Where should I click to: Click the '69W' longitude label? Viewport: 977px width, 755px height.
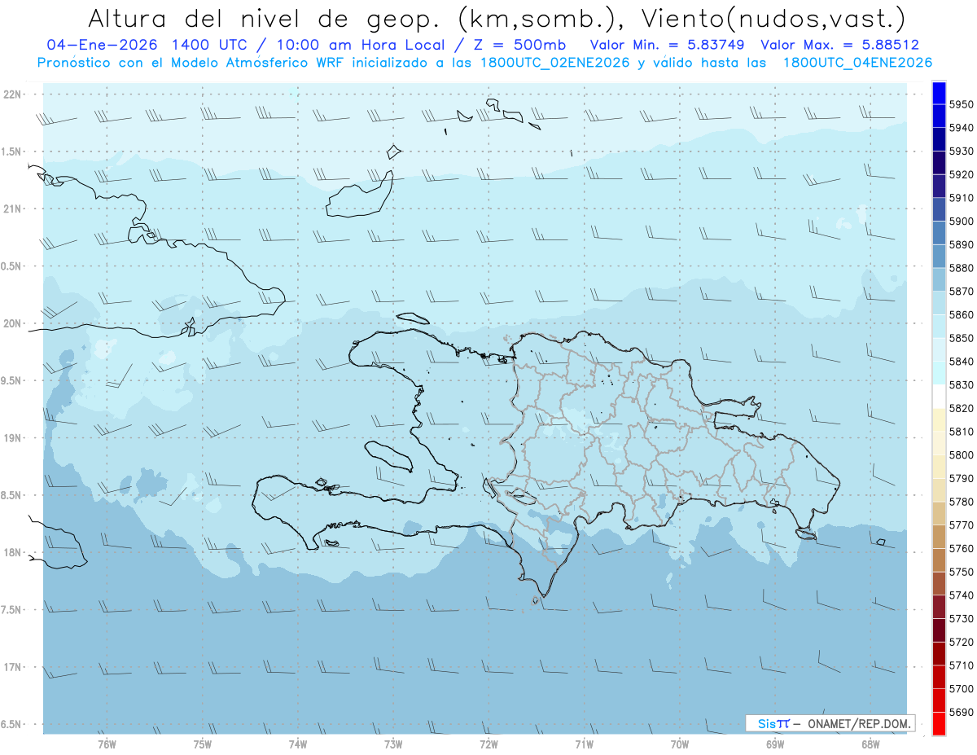[775, 744]
